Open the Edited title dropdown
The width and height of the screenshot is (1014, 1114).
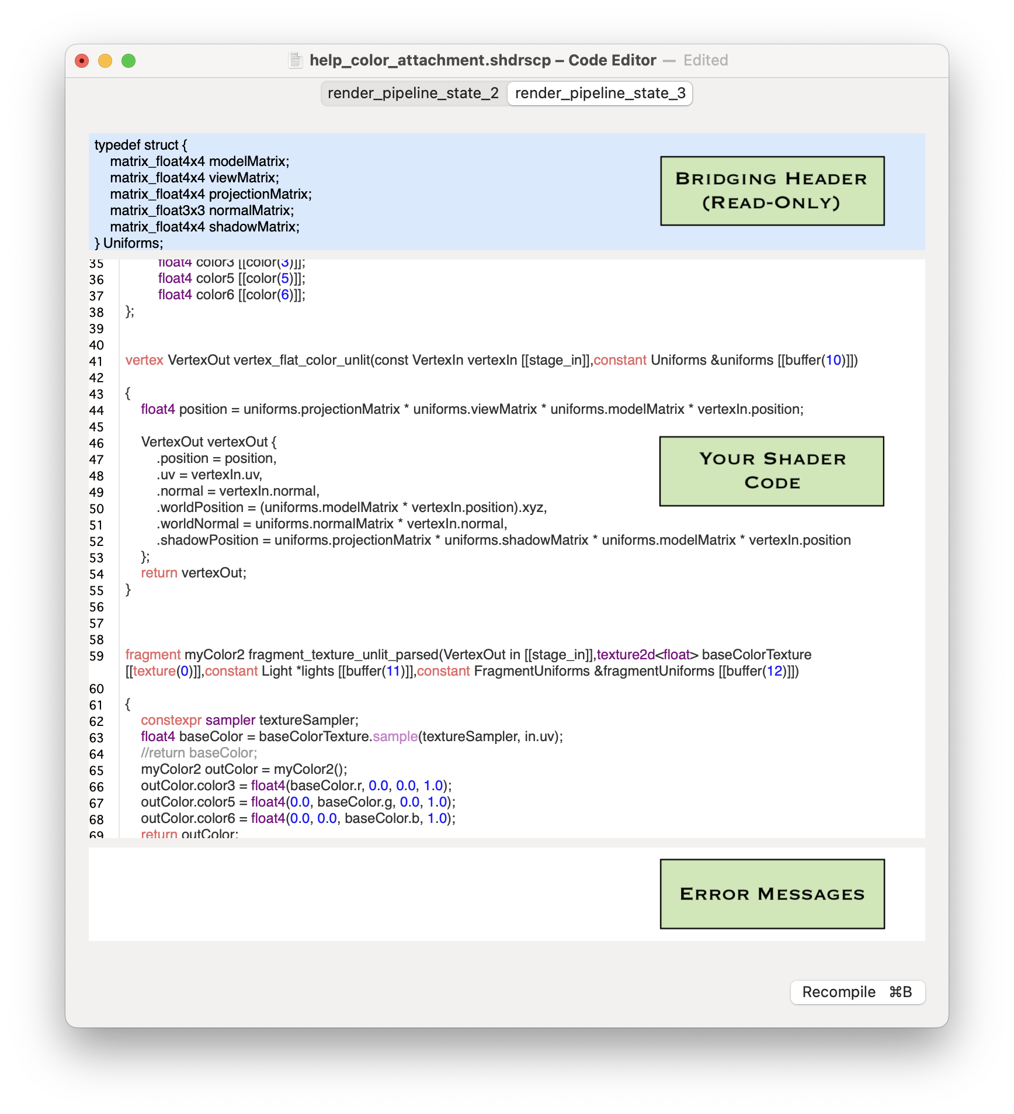point(705,60)
